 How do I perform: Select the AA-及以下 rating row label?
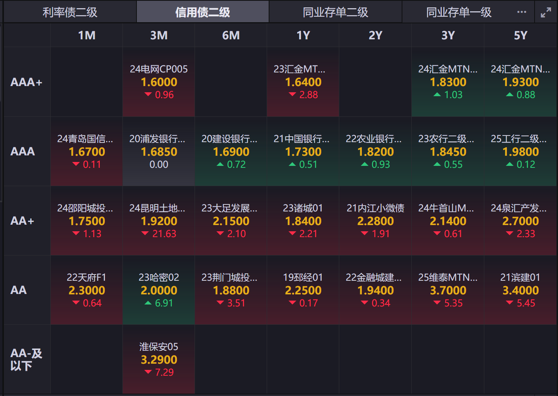pos(27,359)
